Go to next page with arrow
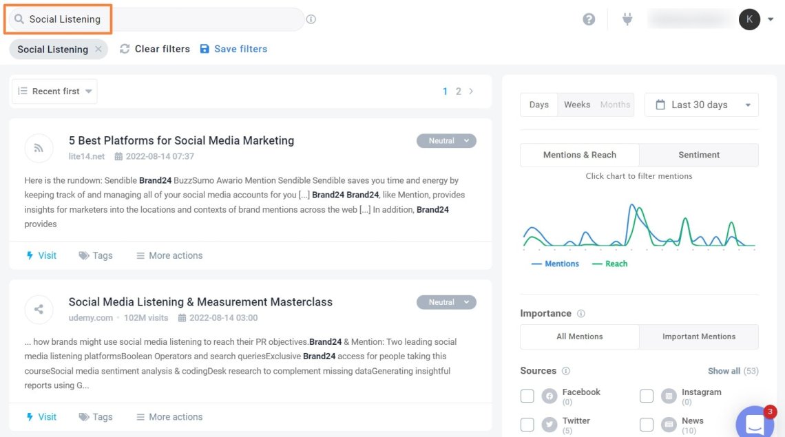 click(x=471, y=91)
